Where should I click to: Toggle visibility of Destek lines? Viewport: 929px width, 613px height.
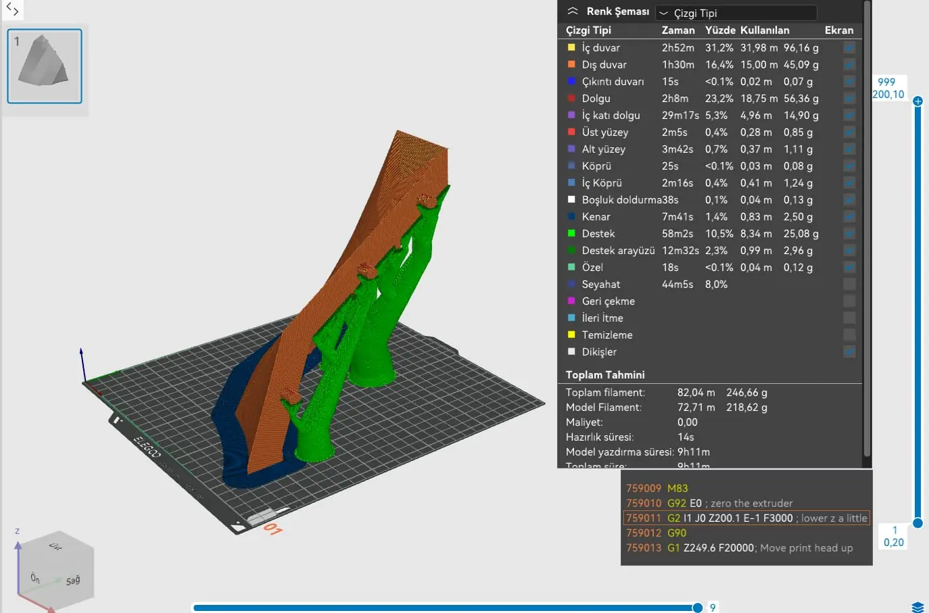pos(849,234)
